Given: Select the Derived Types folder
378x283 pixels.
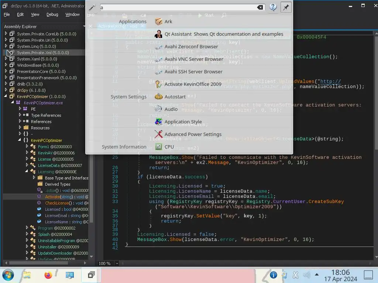Looking at the screenshot, I should tap(58, 184).
